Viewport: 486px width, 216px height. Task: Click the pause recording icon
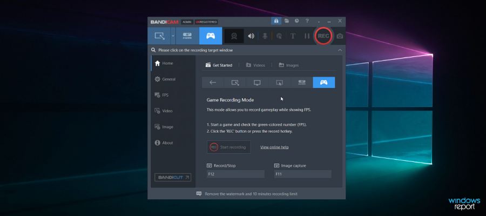coord(307,36)
